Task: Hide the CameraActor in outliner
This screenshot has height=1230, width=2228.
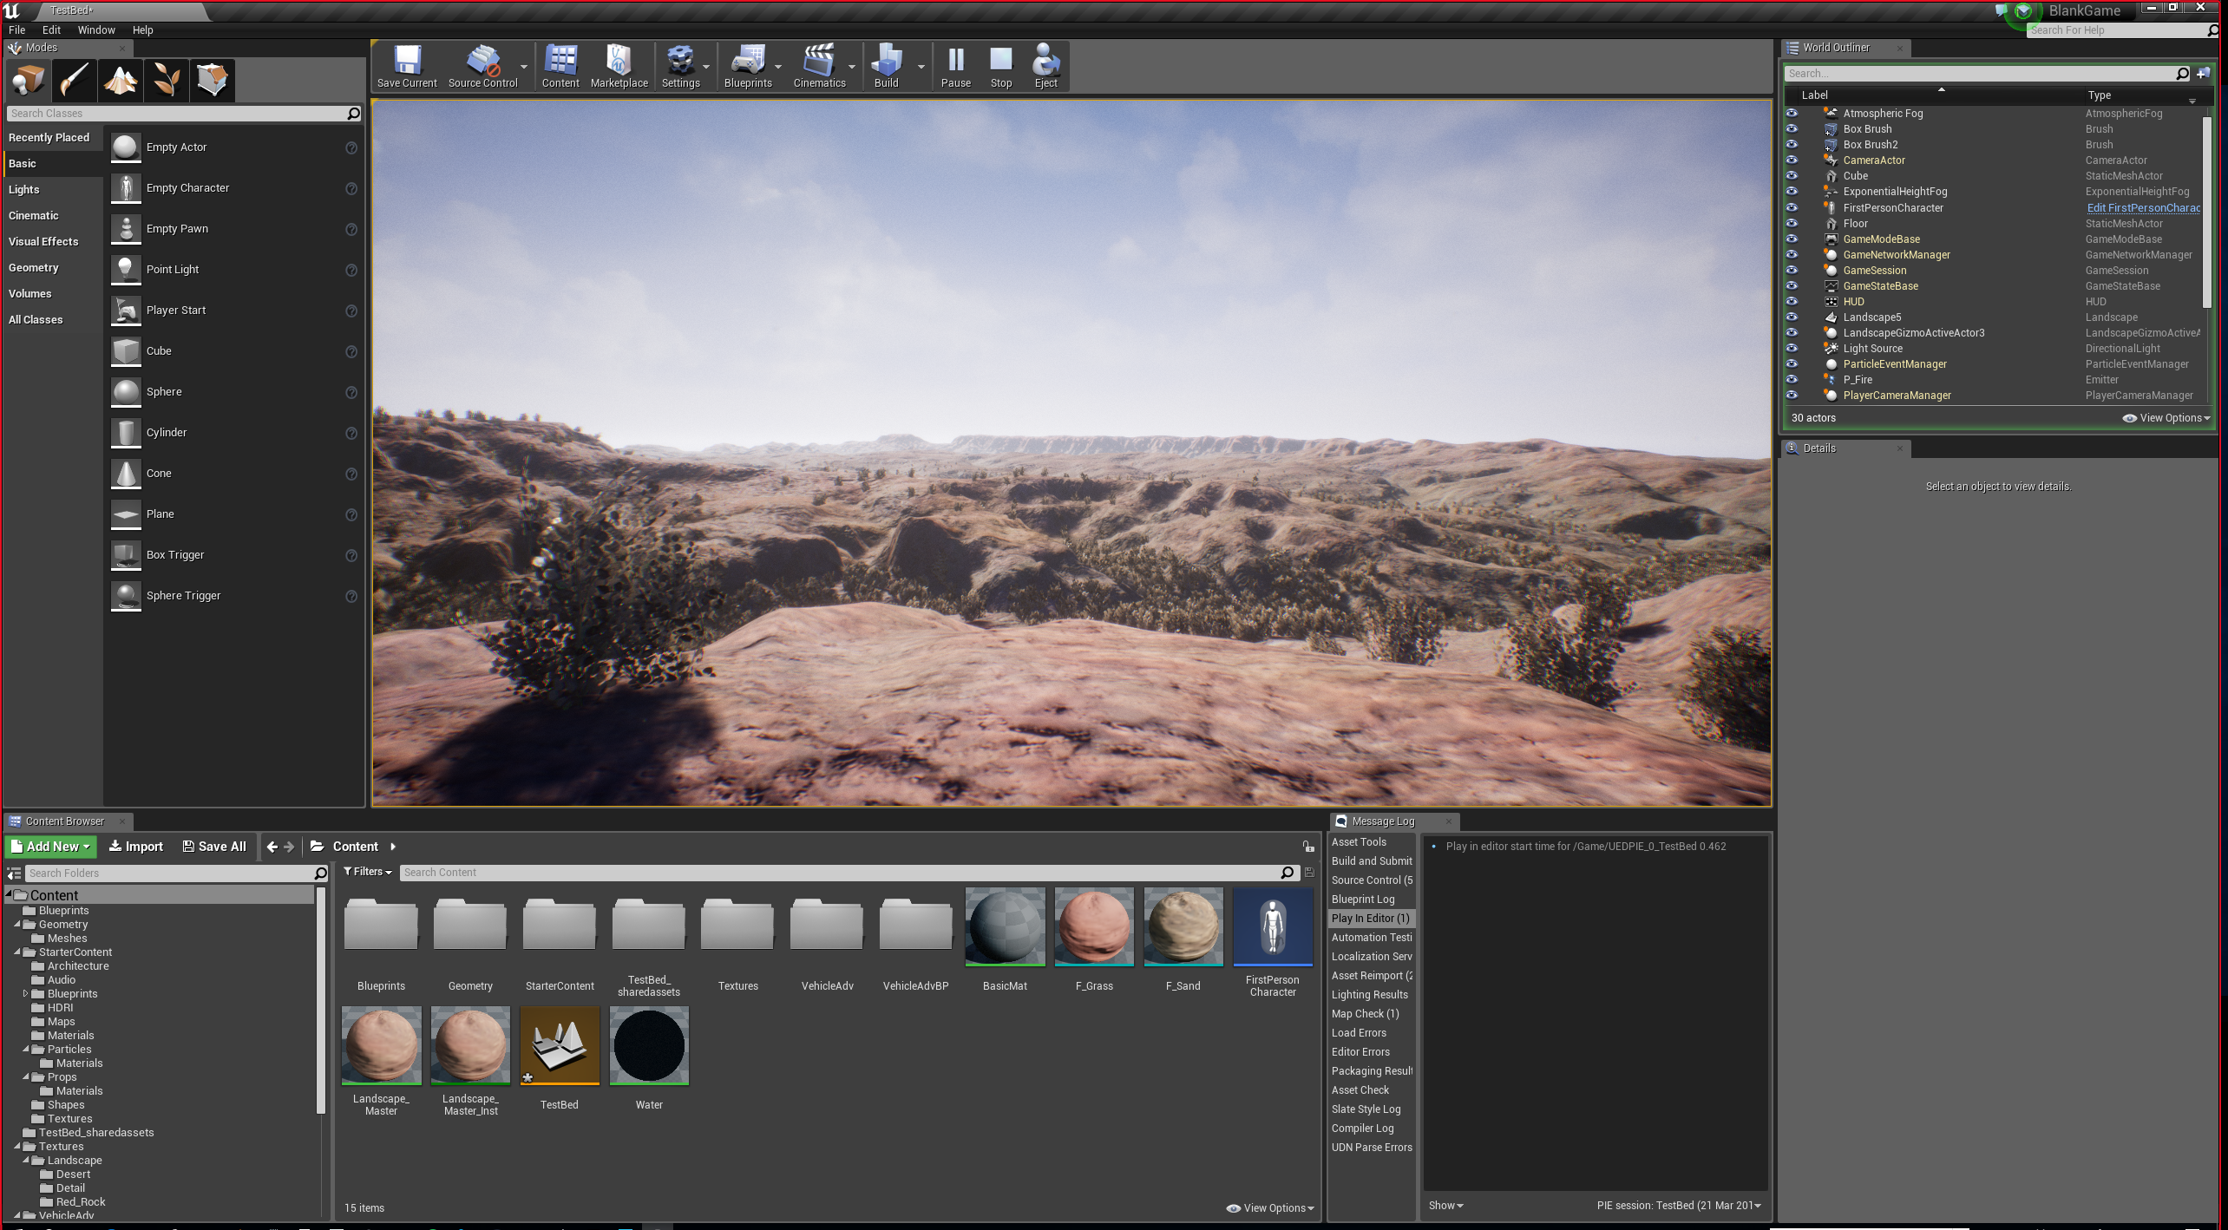Action: (1792, 160)
